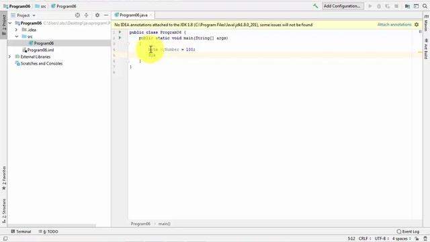Open the Structure side tab
The width and height of the screenshot is (430, 242).
pyautogui.click(x=4, y=210)
